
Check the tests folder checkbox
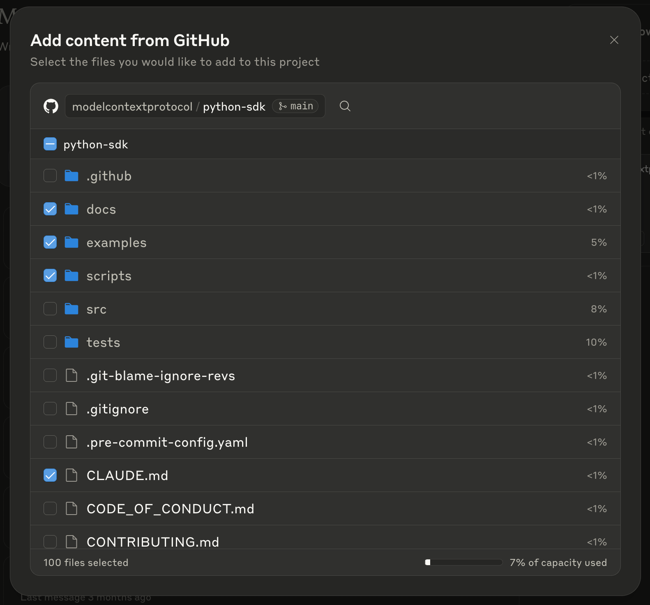pos(50,342)
